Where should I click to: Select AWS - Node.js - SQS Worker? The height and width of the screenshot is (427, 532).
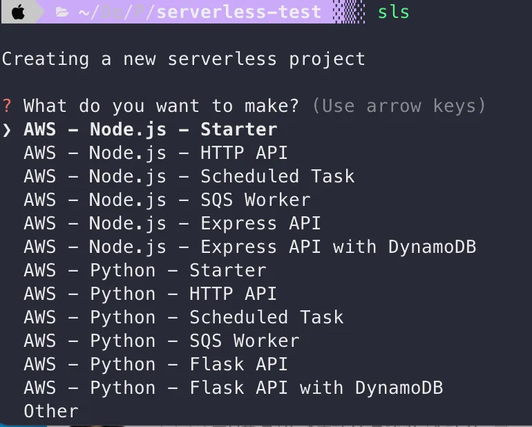(x=167, y=200)
